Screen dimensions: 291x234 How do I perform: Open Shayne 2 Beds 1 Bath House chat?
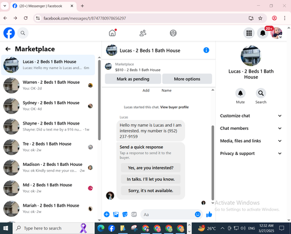(48, 126)
